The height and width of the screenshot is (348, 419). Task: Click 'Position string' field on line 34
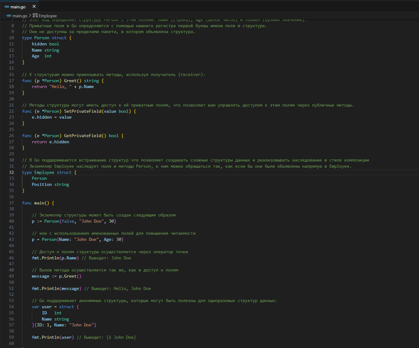(x=50, y=184)
